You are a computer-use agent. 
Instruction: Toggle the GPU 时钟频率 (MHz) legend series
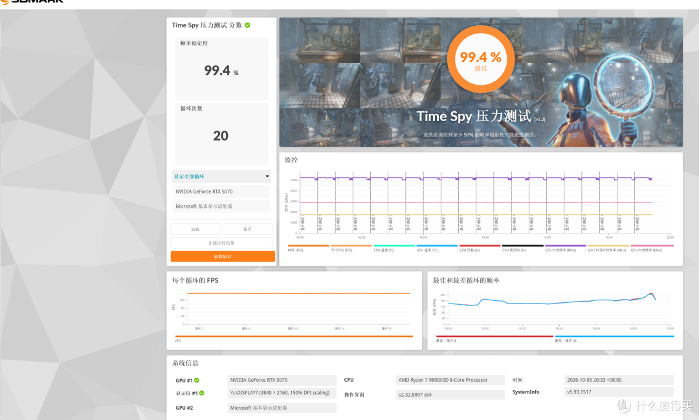pyautogui.click(x=651, y=248)
